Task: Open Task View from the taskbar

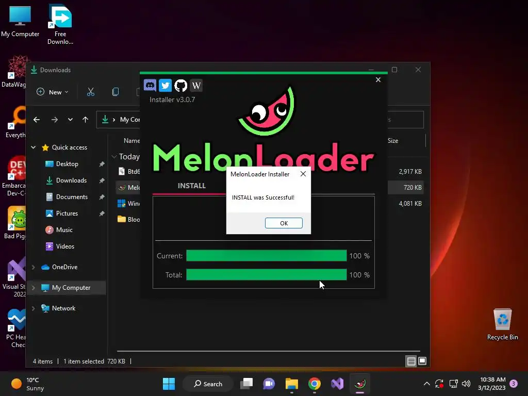Action: pyautogui.click(x=246, y=384)
